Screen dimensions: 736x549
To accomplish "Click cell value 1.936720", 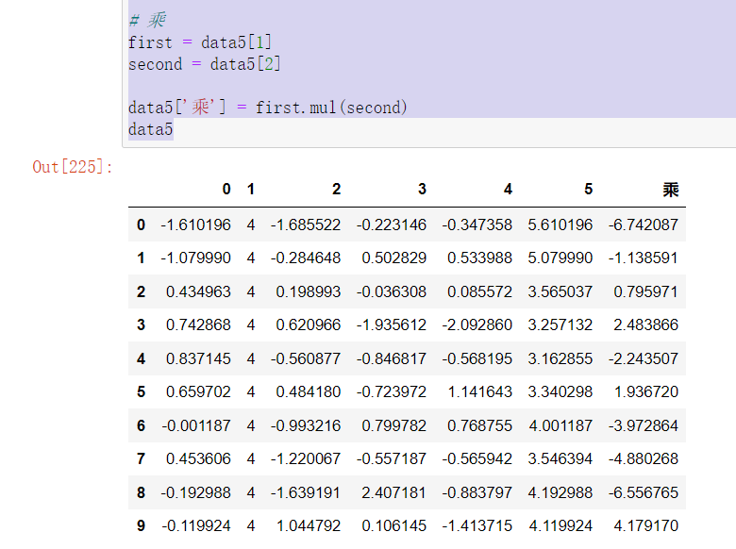I will pyautogui.click(x=645, y=391).
